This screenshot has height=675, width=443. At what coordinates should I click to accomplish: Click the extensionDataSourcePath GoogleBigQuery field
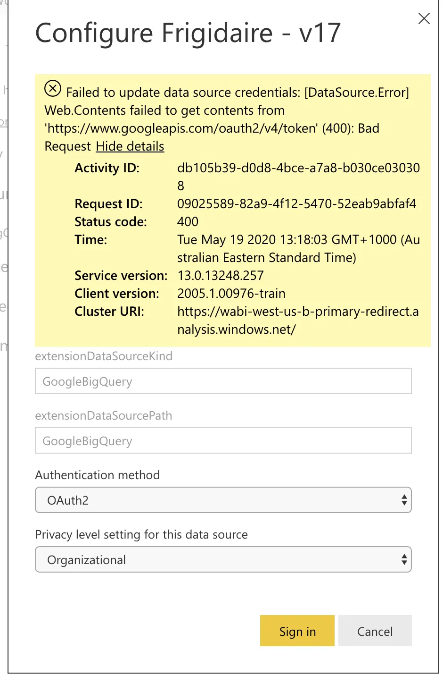pyautogui.click(x=223, y=440)
